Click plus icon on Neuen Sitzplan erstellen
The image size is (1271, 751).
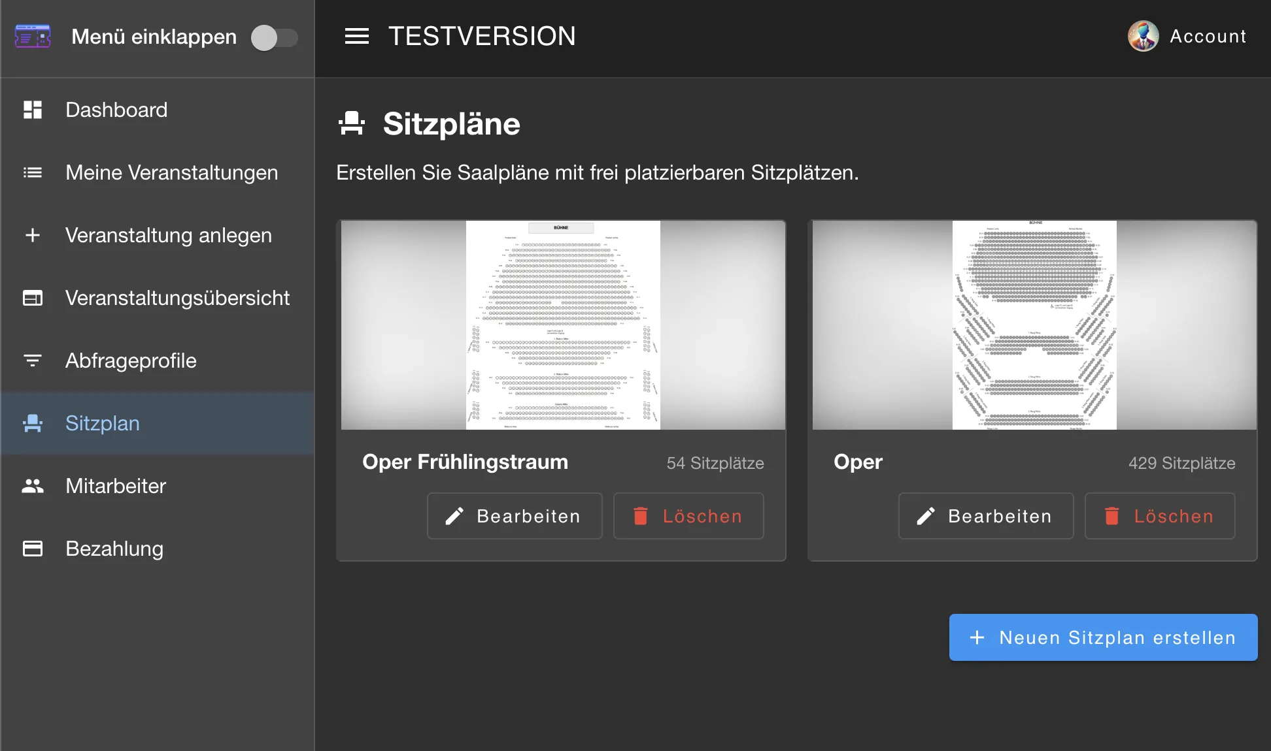(977, 637)
